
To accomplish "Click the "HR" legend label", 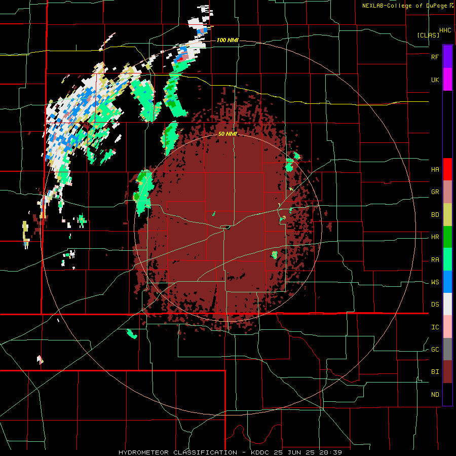I will tap(435, 237).
